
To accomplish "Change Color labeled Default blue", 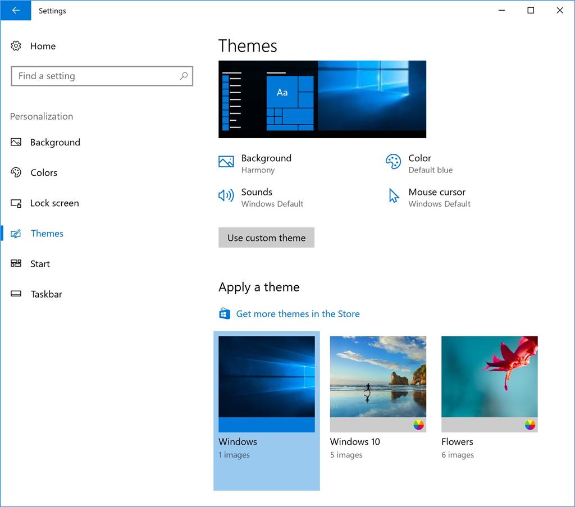I will [x=430, y=163].
